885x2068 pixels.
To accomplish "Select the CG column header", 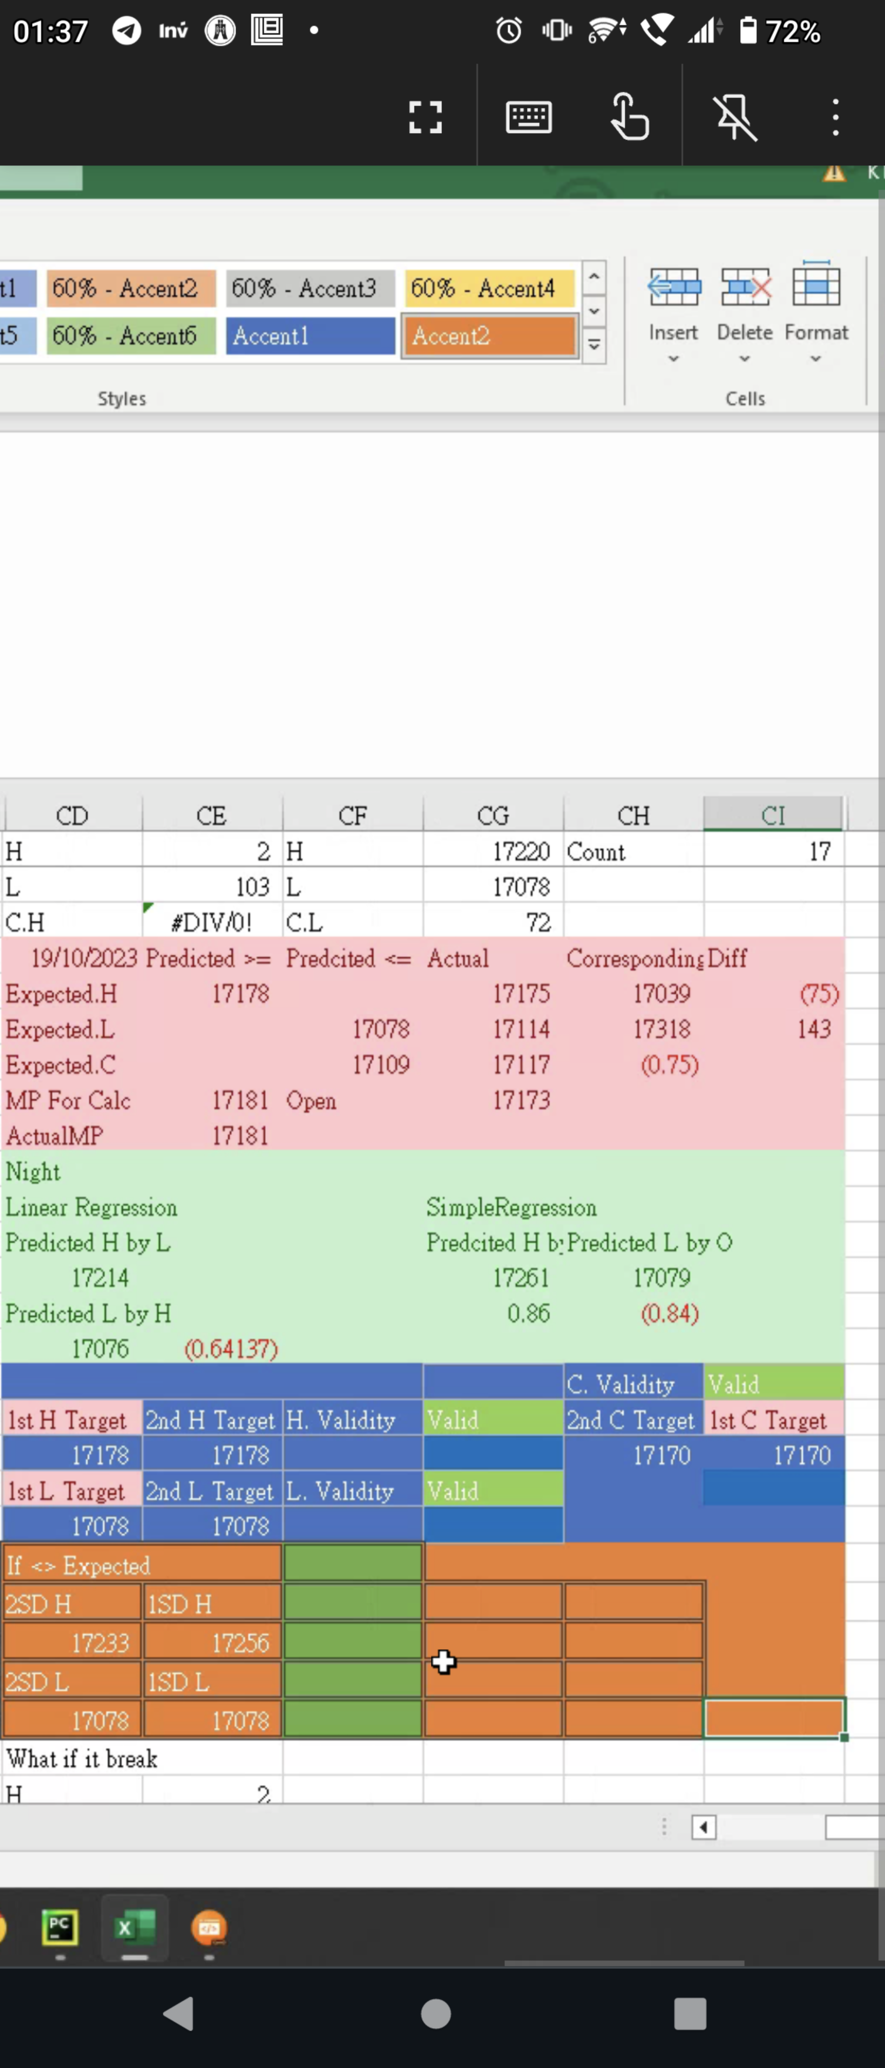I will [x=493, y=816].
